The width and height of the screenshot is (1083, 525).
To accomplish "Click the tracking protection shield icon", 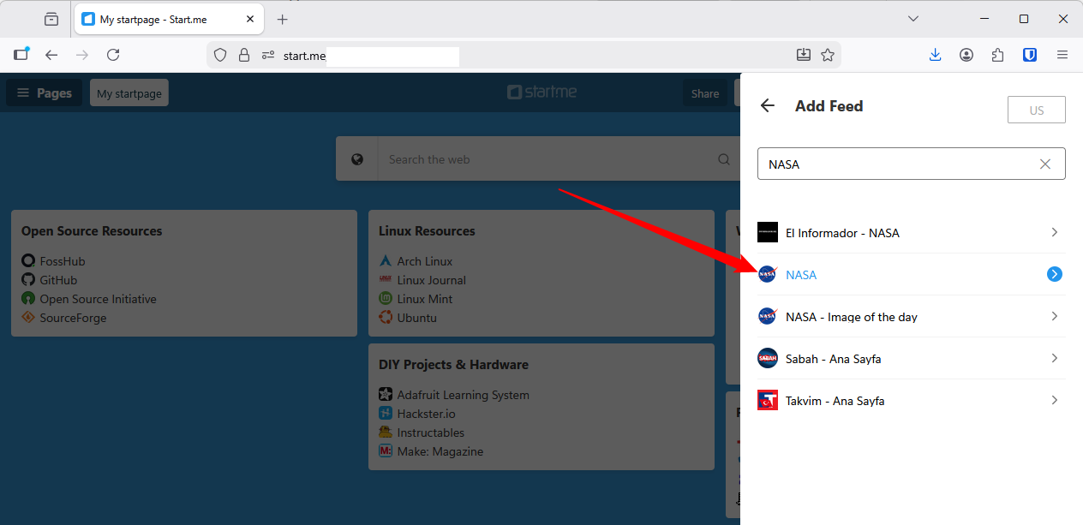I will click(x=220, y=55).
